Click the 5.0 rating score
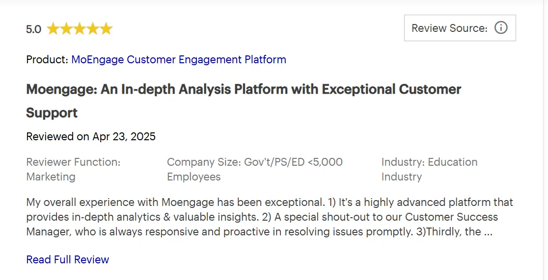The width and height of the screenshot is (548, 280). 33,29
